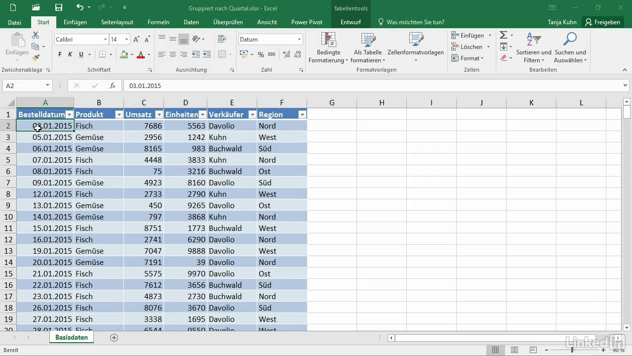Viewport: 632px width, 356px height.
Task: Expand the formula bar
Action: [626, 86]
